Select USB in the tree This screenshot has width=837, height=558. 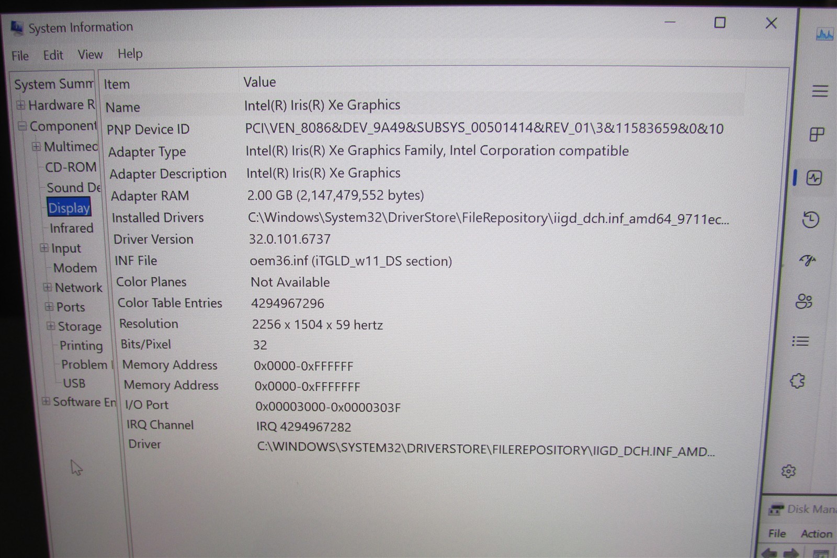point(74,383)
